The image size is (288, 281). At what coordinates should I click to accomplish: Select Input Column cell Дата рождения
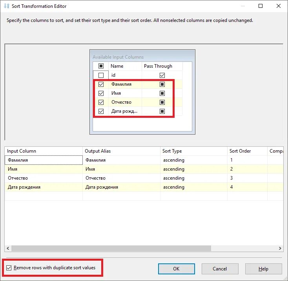pyautogui.click(x=44, y=187)
